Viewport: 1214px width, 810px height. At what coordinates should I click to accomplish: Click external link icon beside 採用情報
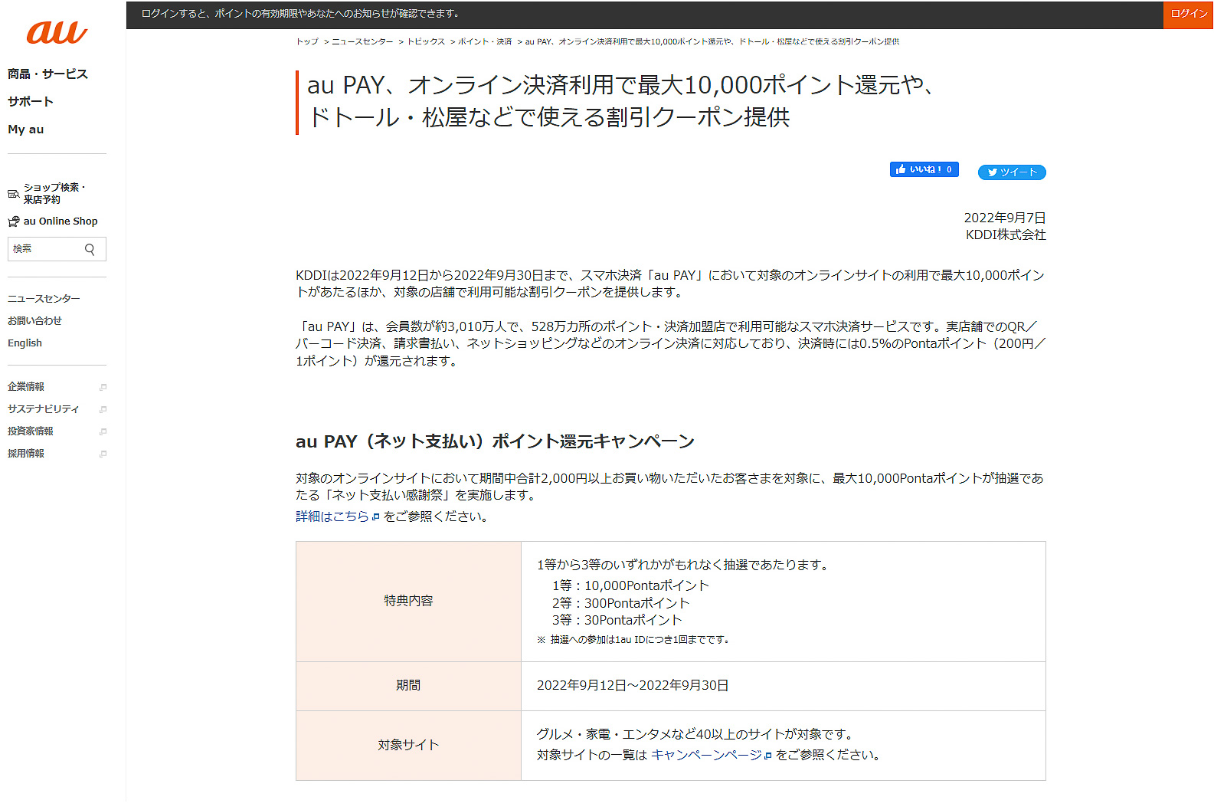pyautogui.click(x=103, y=454)
